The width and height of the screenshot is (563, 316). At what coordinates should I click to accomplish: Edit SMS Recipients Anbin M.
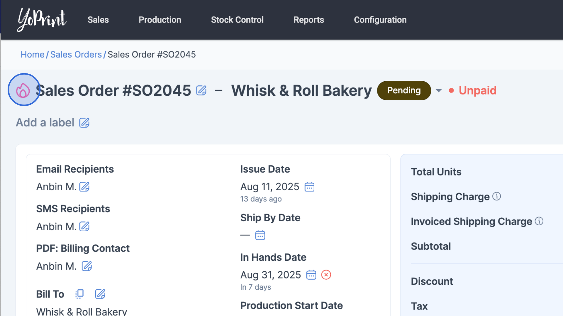coord(84,226)
